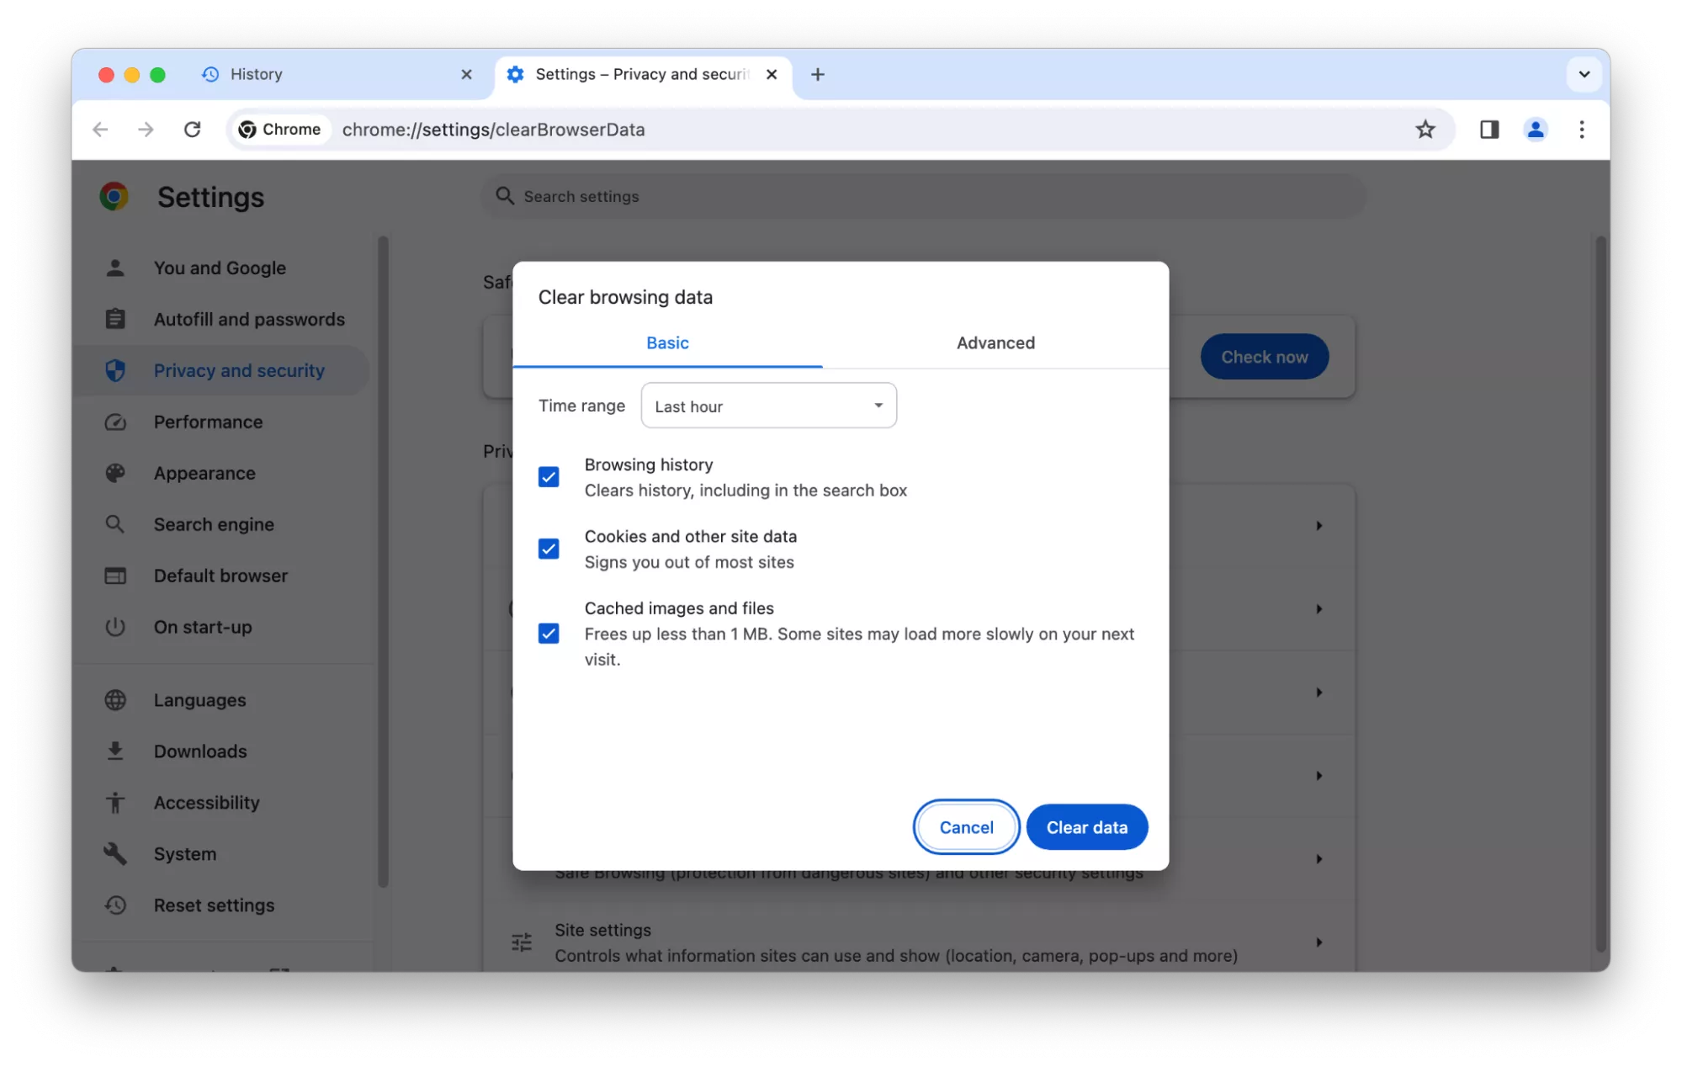Bookmark this page with the star icon
Image resolution: width=1682 pixels, height=1067 pixels.
pos(1425,130)
